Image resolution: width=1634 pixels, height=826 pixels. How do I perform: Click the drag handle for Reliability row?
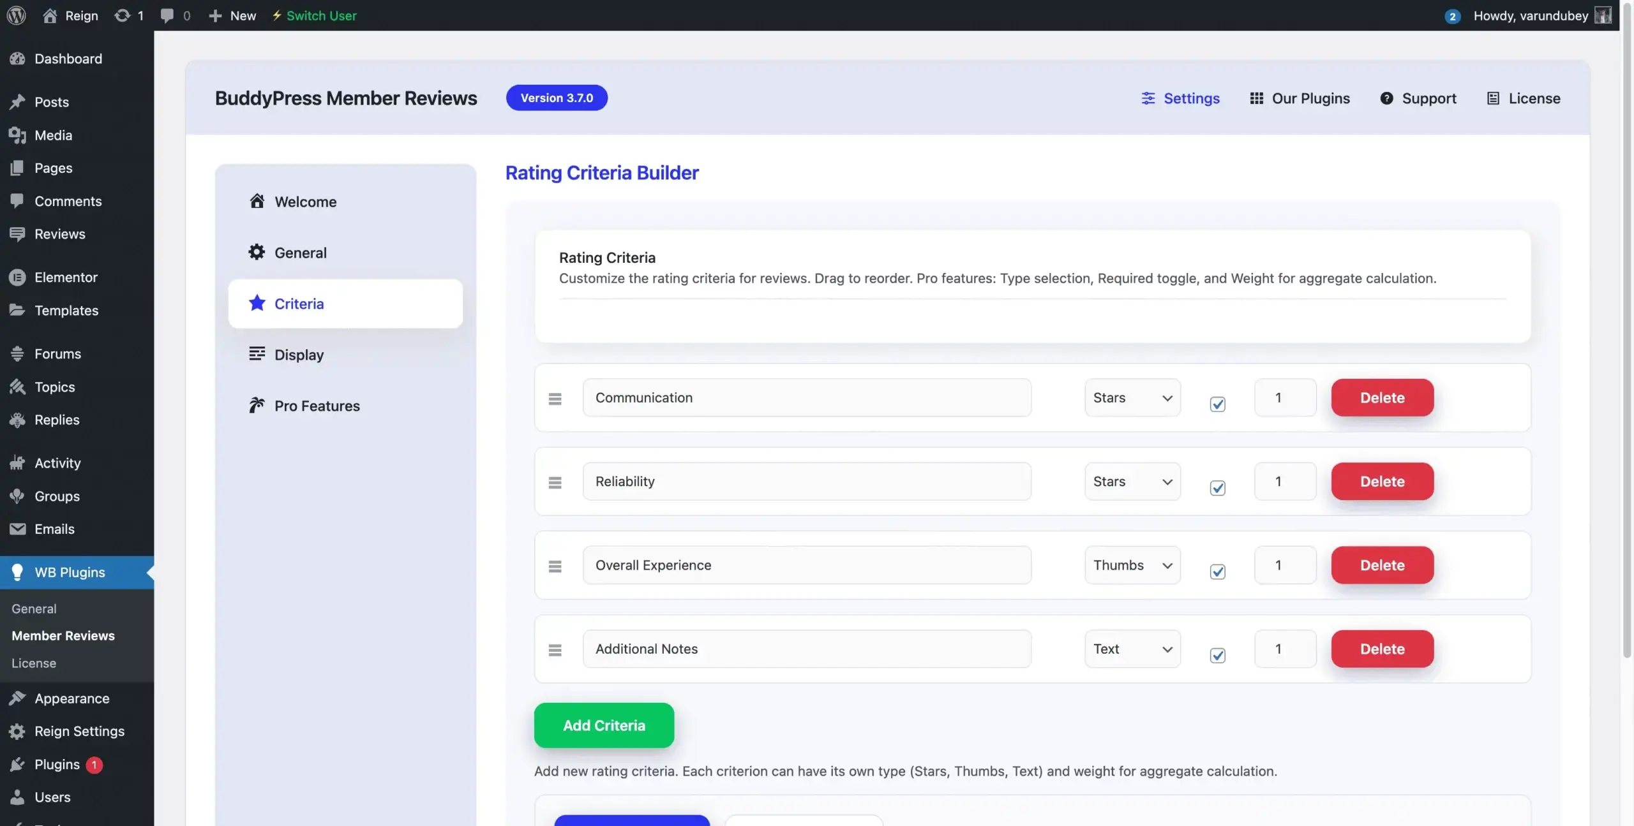555,483
